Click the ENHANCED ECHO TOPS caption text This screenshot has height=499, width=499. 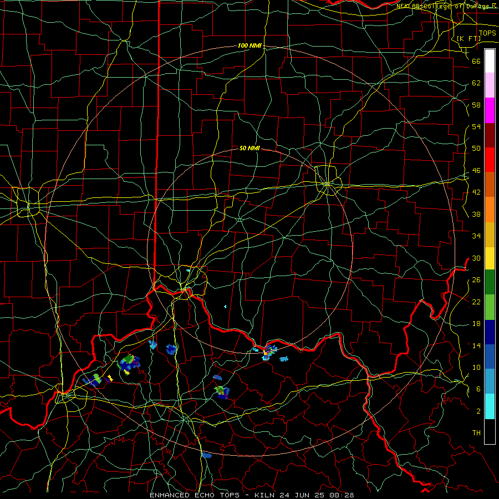[x=195, y=495]
